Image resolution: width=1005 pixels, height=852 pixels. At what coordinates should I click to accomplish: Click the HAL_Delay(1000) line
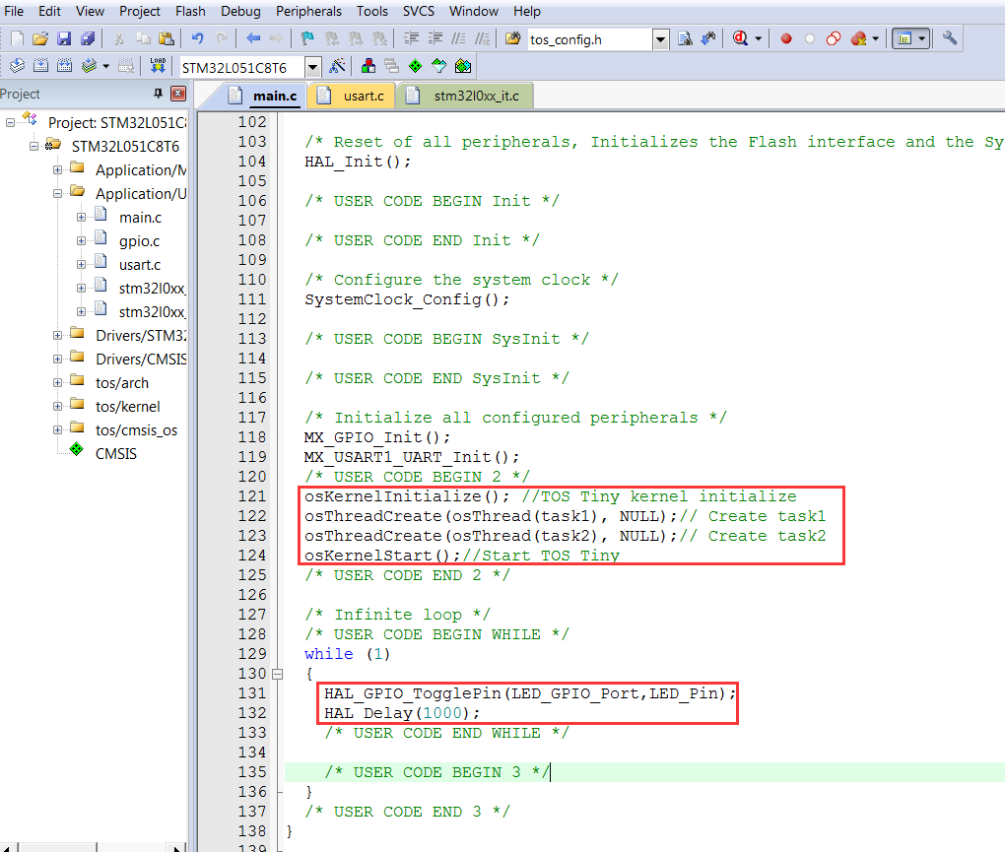pyautogui.click(x=402, y=713)
